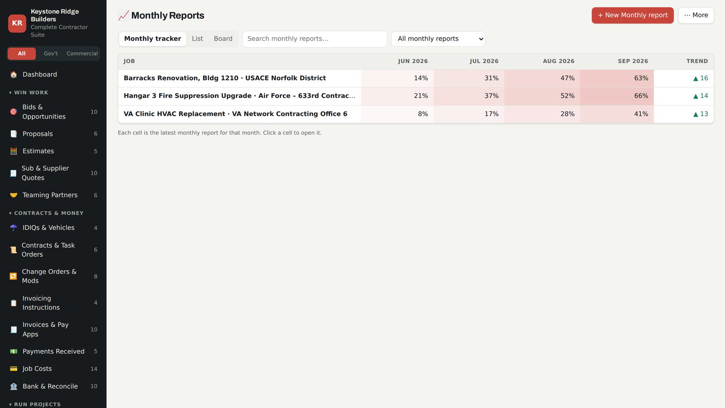Viewport: 725px width, 408px height.
Task: Open Hangar 3 Aug 2026 52% cell
Action: click(542, 96)
